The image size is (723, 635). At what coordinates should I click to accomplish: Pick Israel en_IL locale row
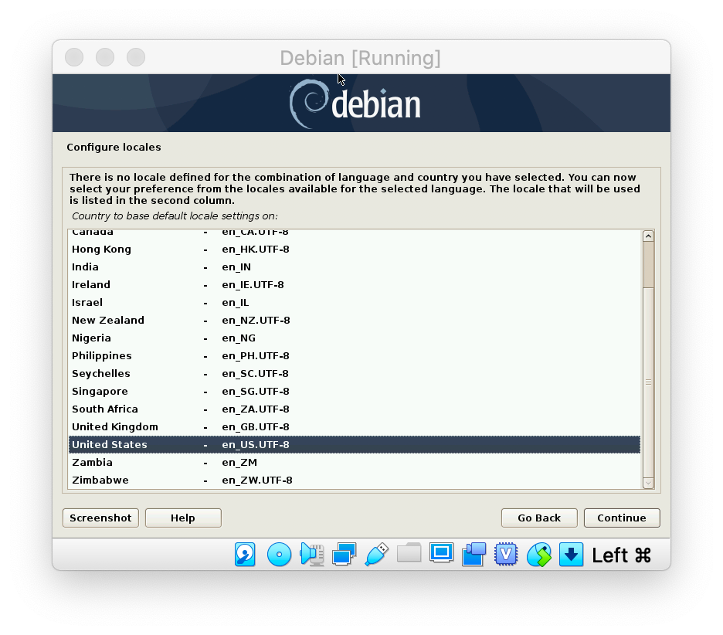click(354, 303)
